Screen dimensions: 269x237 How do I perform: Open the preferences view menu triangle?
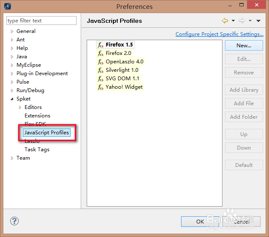click(258, 21)
